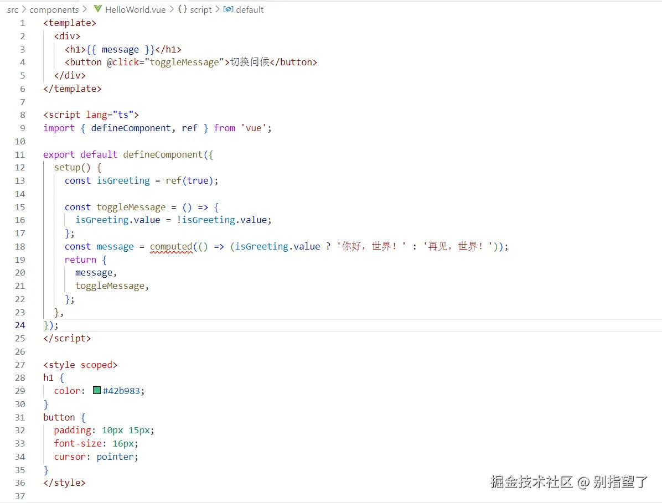Click !isGreeting.value on line 16
Screen dimensions: 662x503
pos(221,220)
